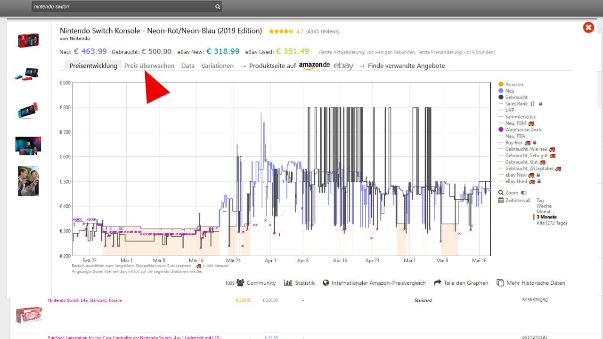
Task: Toggle the Zoom switch
Action: [x=524, y=193]
